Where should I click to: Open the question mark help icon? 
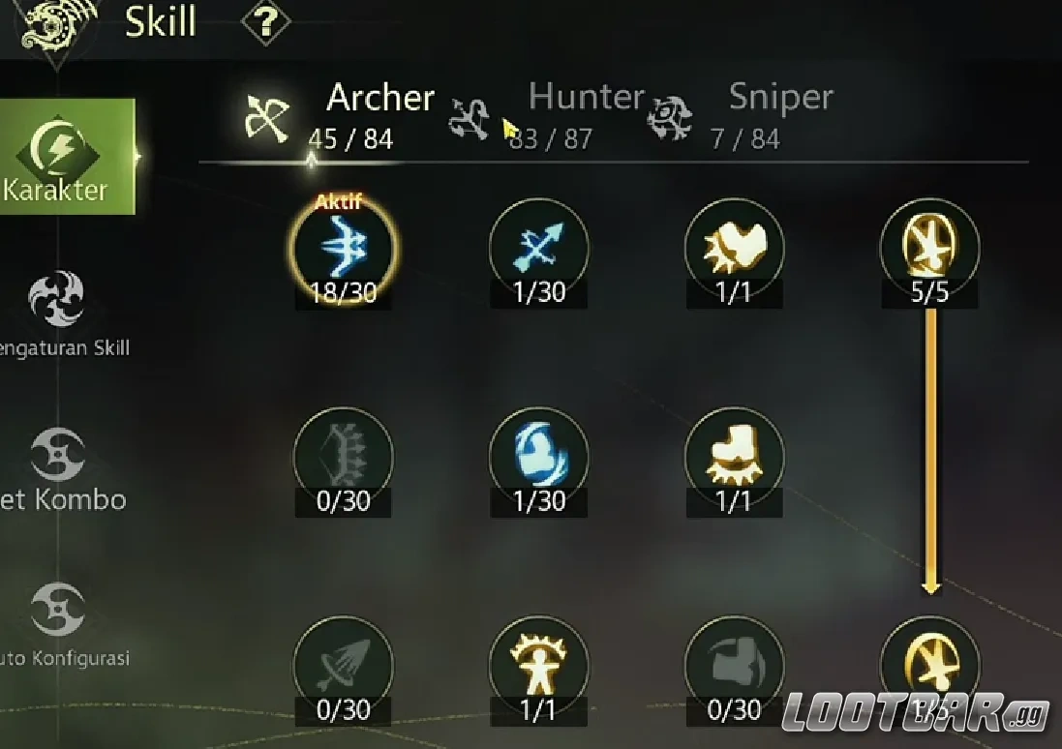point(265,22)
